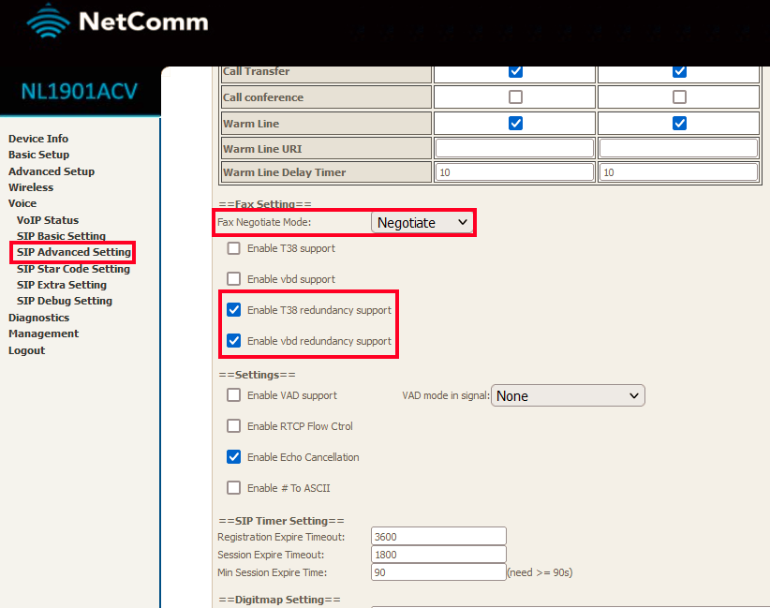Open the VAD mode in signal dropdown
This screenshot has height=608, width=770.
[x=567, y=395]
